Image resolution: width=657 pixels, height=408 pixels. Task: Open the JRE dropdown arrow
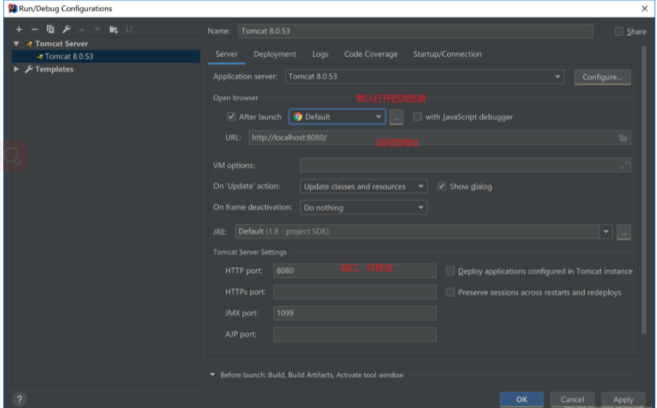click(606, 232)
